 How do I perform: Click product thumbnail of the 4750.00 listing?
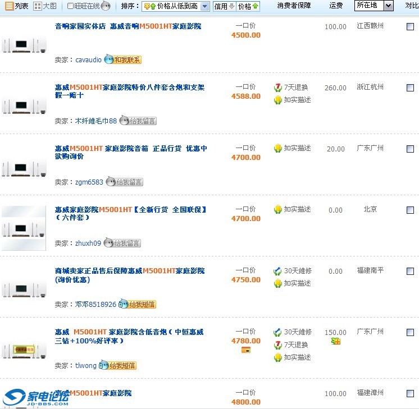tap(24, 288)
